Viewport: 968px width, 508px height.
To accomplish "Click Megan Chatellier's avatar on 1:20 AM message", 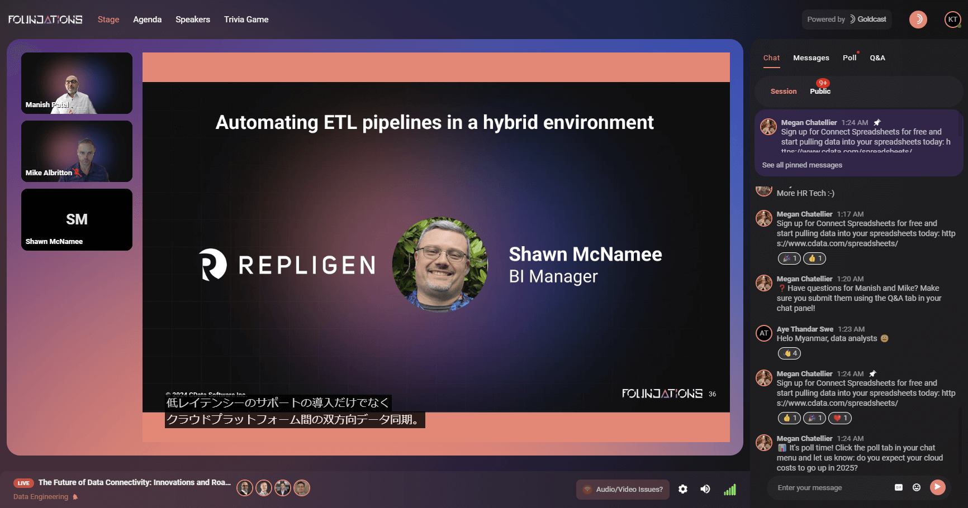I will point(764,283).
